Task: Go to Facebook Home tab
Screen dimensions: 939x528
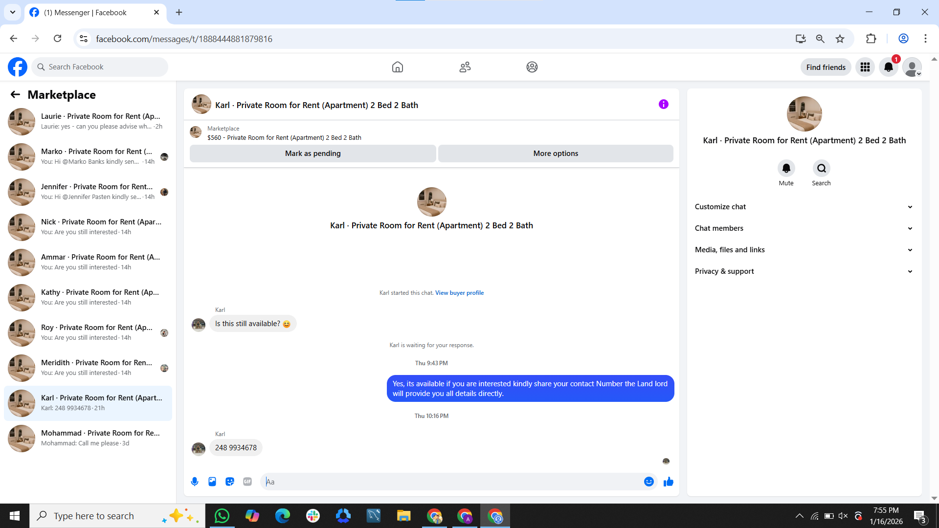Action: click(398, 67)
